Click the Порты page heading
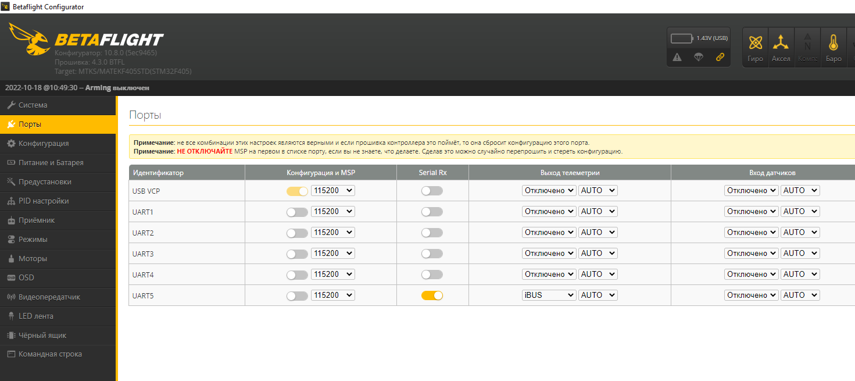This screenshot has height=381, width=855. pos(145,115)
